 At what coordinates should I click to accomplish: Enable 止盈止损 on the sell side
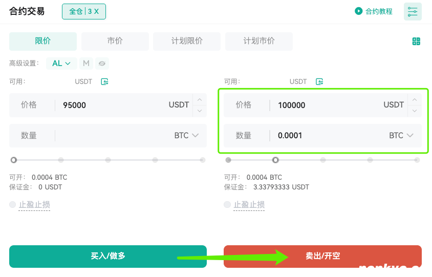pos(227,205)
